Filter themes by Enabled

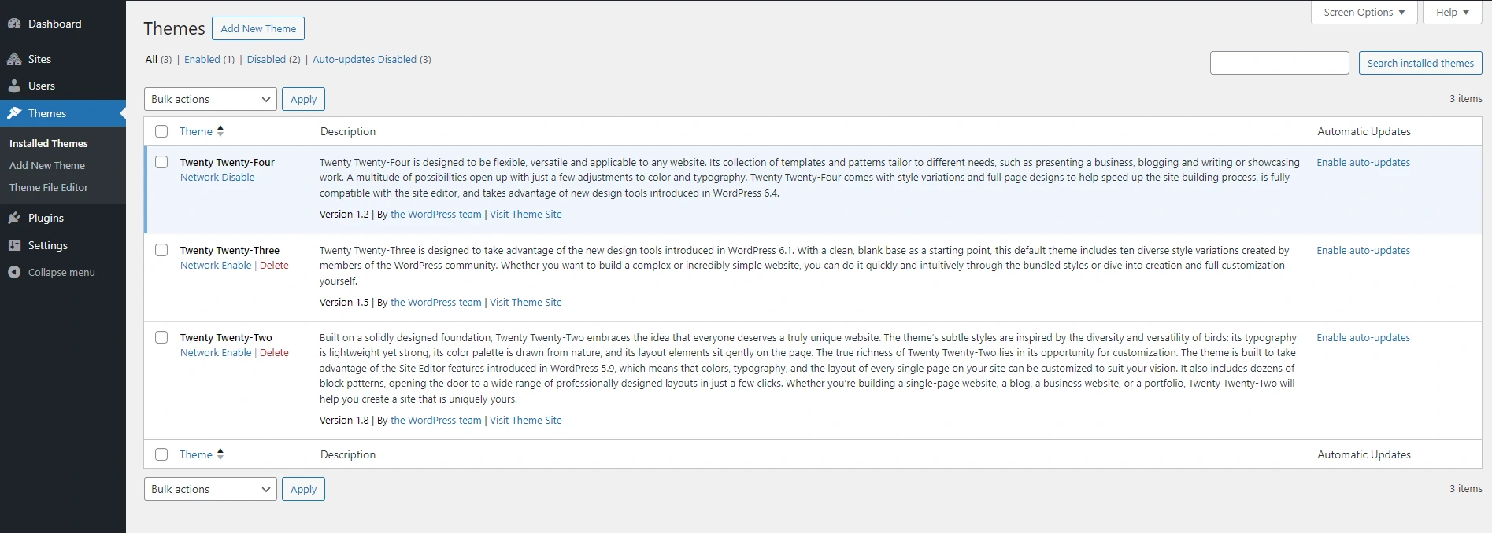[202, 59]
